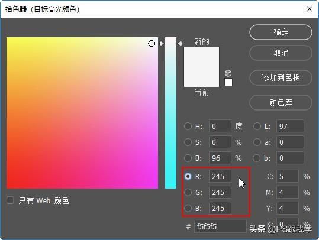
Task: Click the circular color marker in field
Action: click(x=152, y=43)
